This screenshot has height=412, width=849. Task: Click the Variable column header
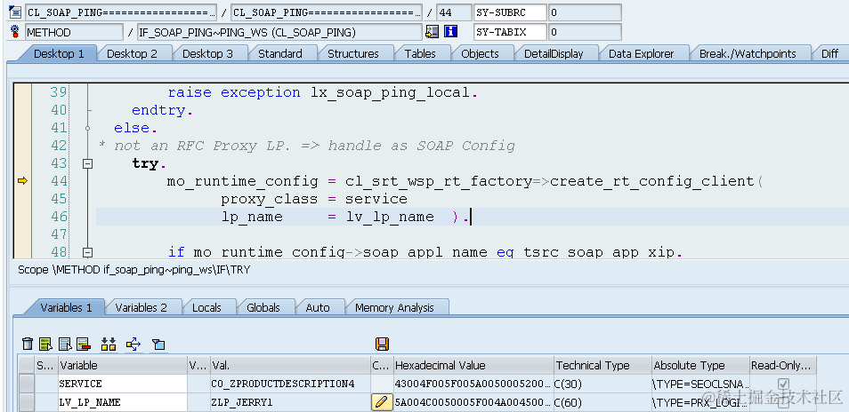[123, 366]
